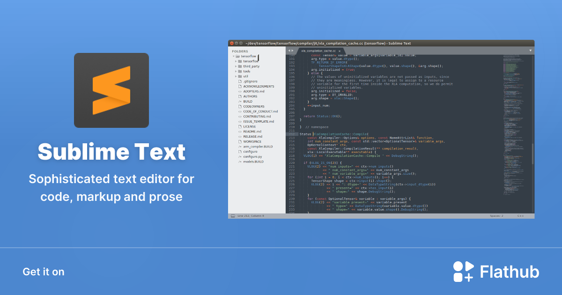The height and width of the screenshot is (295, 562).
Task: Click the tools folder icon in the sidebar
Action: 239,71
